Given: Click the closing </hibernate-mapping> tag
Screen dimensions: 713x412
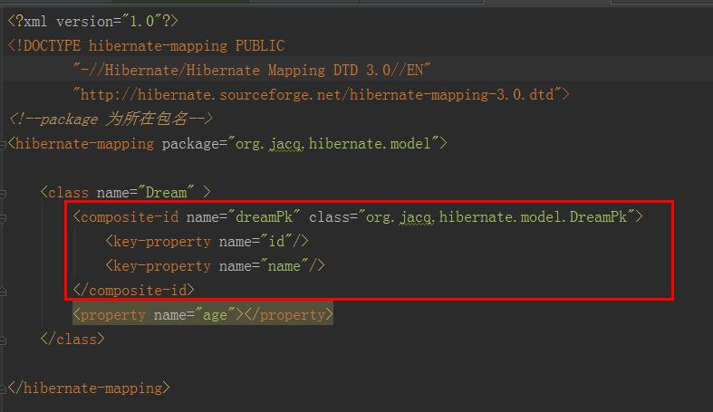Looking at the screenshot, I should point(89,388).
